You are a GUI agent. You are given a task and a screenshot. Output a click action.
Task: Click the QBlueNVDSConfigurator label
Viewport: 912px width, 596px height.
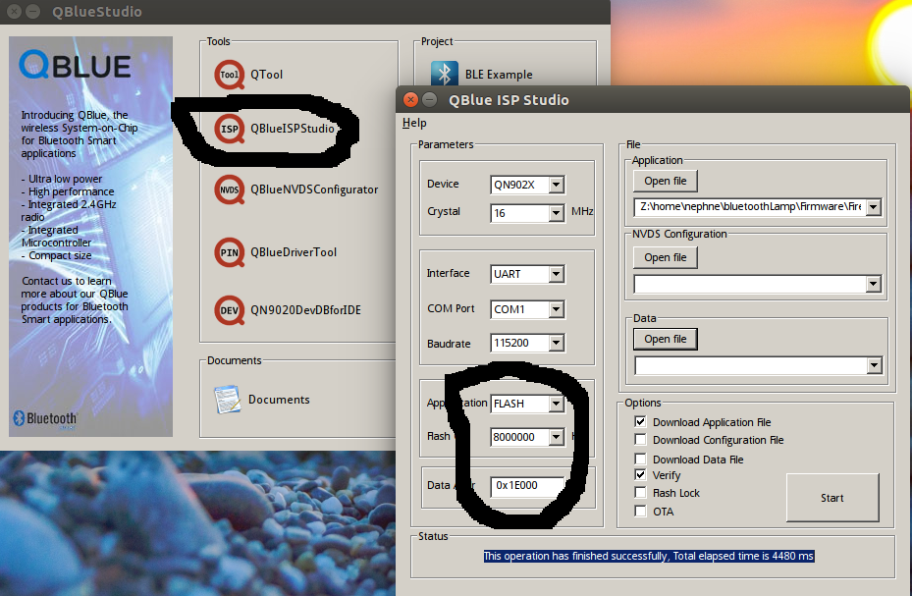coord(314,190)
